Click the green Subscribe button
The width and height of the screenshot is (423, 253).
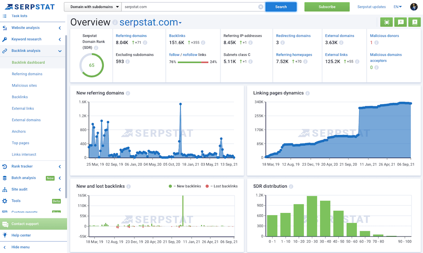[327, 7]
